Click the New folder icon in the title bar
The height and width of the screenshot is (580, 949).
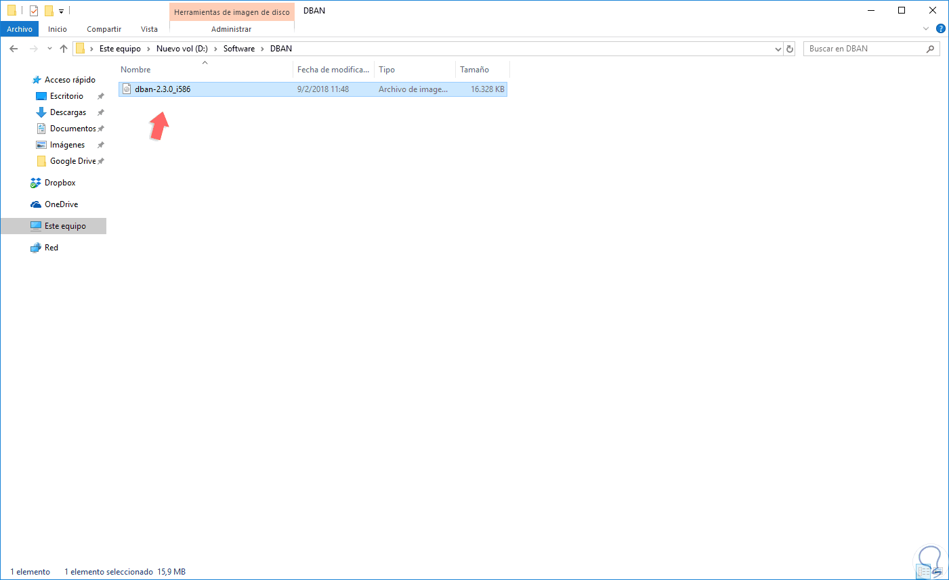pos(49,11)
